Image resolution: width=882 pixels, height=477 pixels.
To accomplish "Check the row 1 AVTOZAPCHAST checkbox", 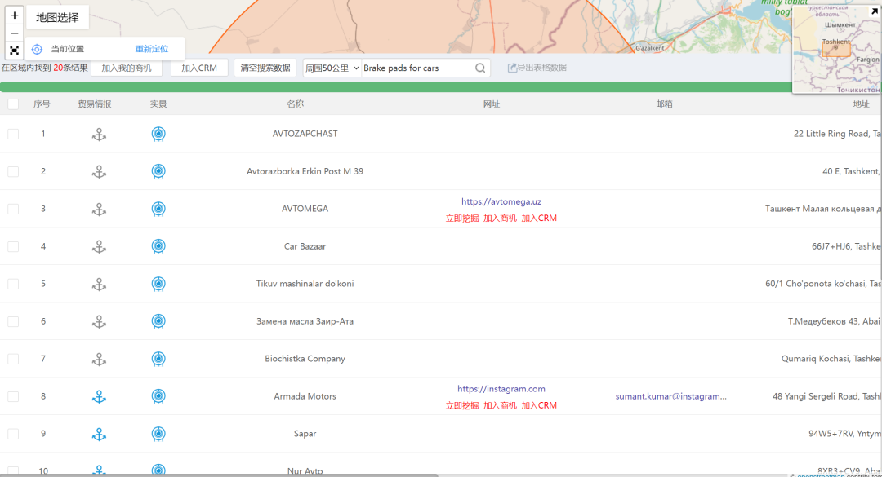I will point(13,134).
